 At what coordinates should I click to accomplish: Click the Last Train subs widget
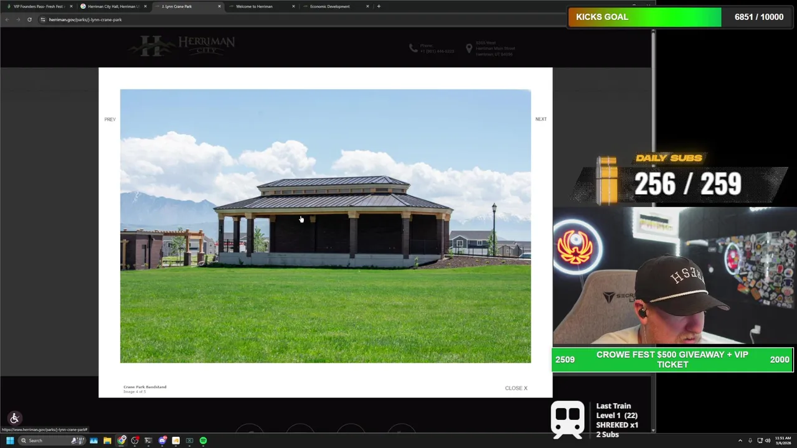pos(595,420)
